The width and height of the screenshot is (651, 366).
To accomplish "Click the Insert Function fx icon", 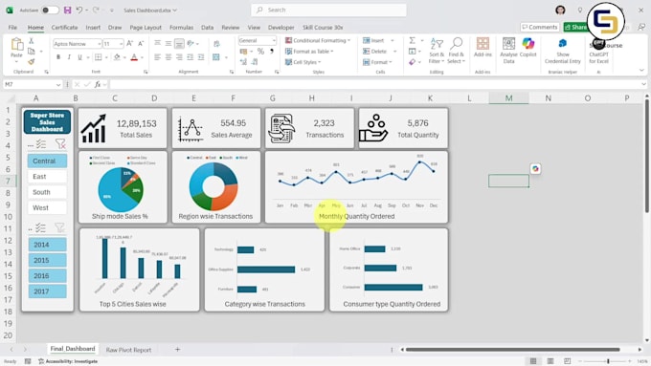I will [x=98, y=84].
